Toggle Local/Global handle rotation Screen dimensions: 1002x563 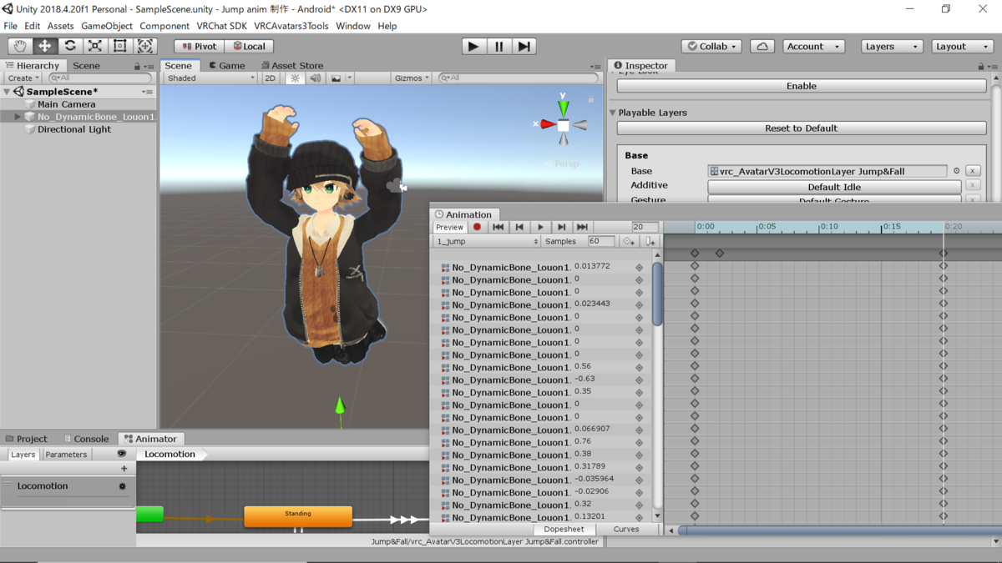(x=249, y=47)
